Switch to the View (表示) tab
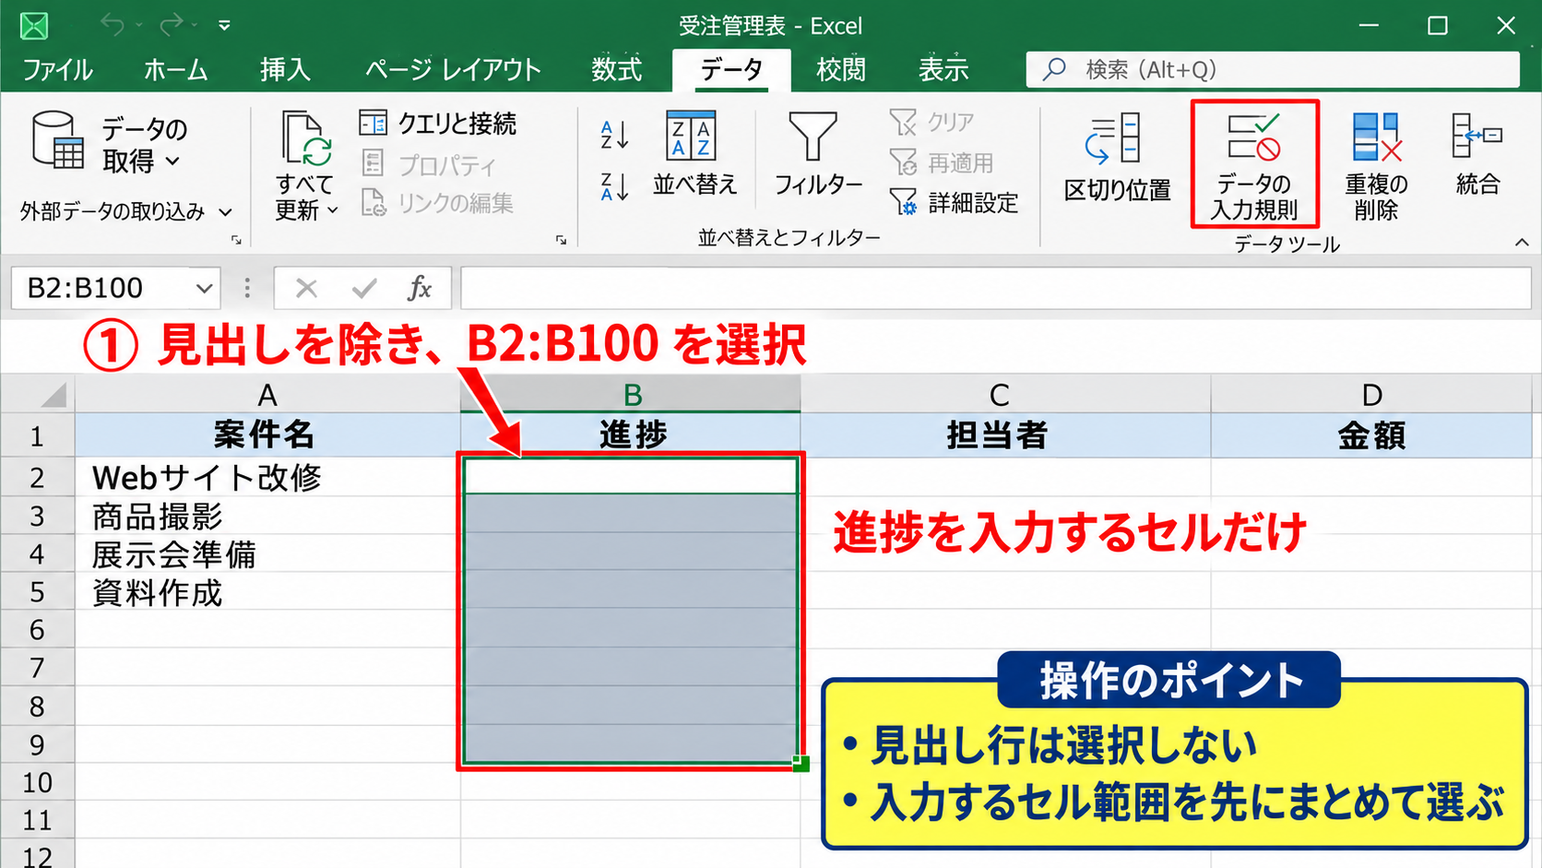Image resolution: width=1542 pixels, height=868 pixels. [x=943, y=70]
